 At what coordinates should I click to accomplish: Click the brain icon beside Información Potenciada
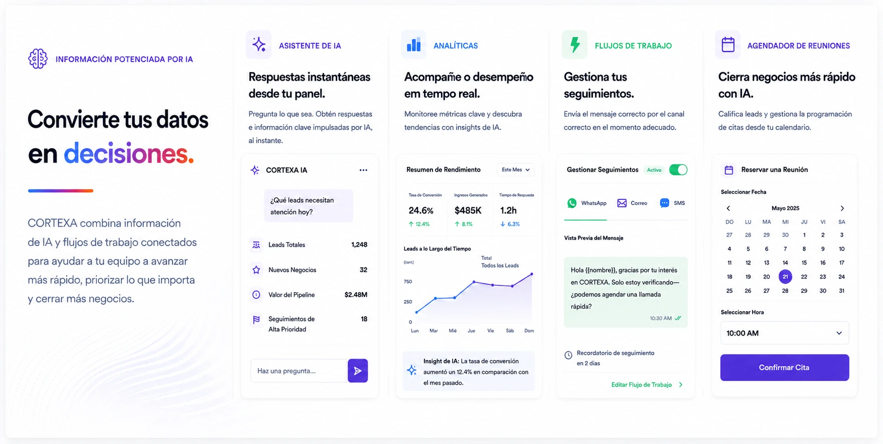tap(38, 59)
